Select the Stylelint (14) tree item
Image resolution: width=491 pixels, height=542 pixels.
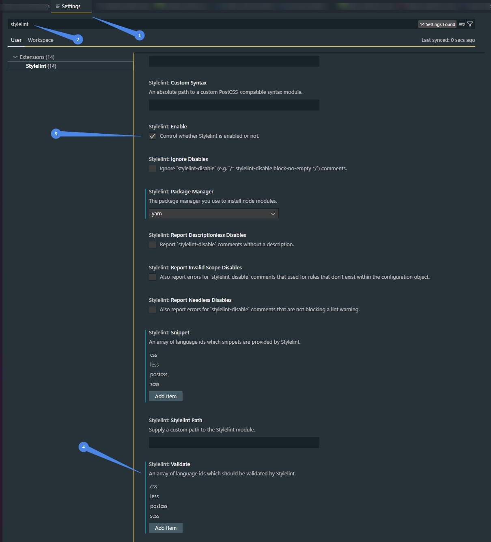71,66
